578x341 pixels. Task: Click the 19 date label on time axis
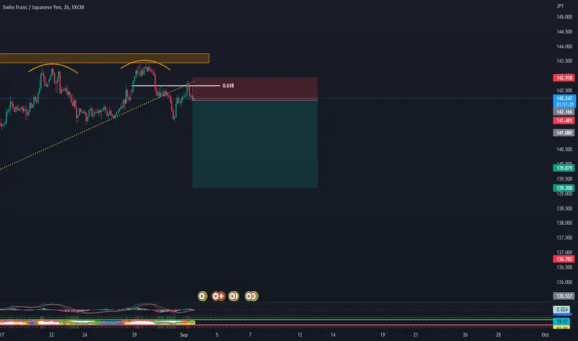coord(382,335)
